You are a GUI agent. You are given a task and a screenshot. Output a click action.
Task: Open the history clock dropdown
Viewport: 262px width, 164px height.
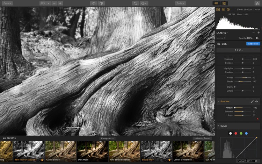coord(144,3)
